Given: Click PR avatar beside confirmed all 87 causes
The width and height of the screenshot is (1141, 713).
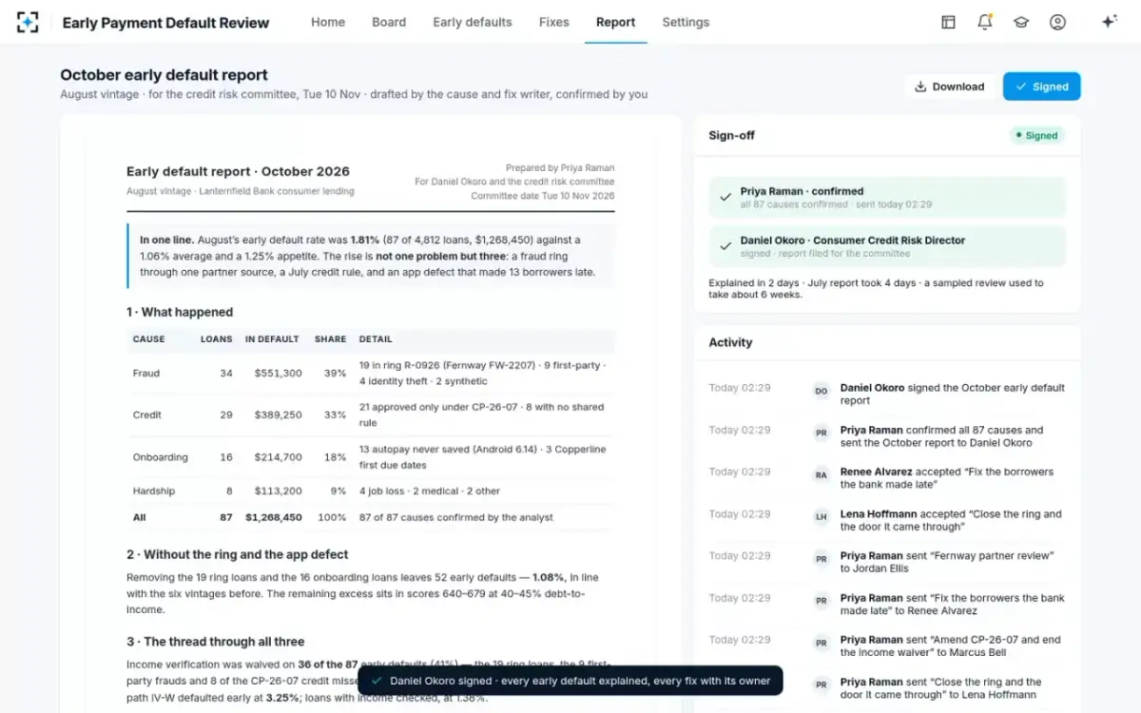Looking at the screenshot, I should tap(821, 432).
